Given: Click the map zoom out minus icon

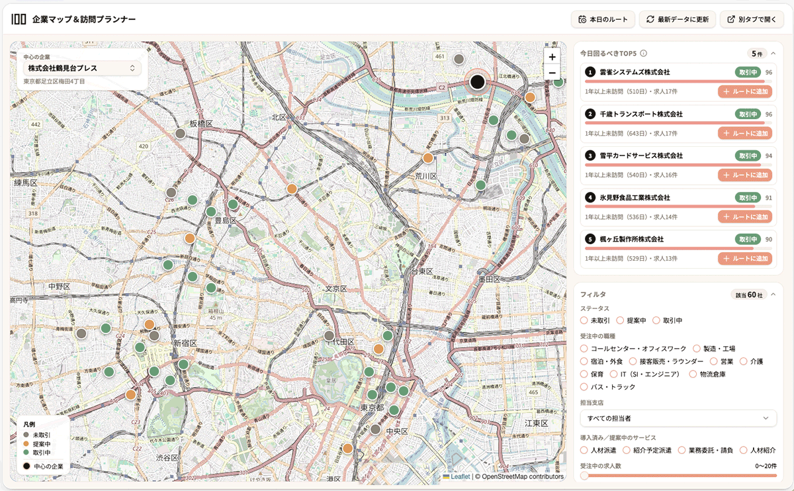Looking at the screenshot, I should coord(552,73).
